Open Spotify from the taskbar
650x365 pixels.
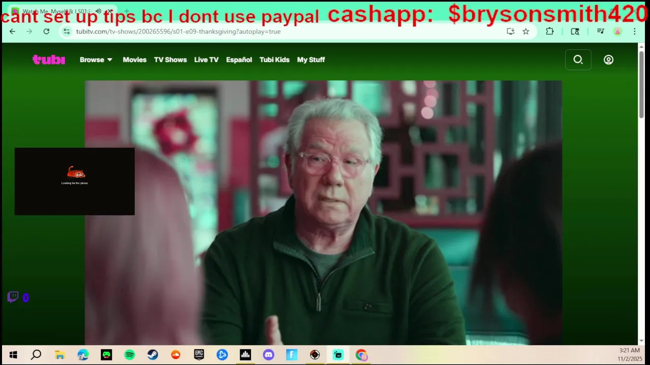point(129,355)
